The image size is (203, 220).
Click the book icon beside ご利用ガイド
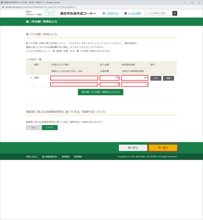click(103, 13)
